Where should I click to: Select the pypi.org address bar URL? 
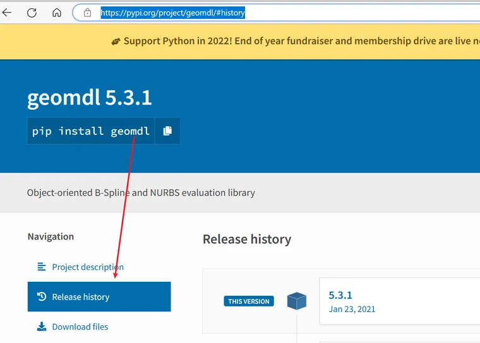[172, 13]
